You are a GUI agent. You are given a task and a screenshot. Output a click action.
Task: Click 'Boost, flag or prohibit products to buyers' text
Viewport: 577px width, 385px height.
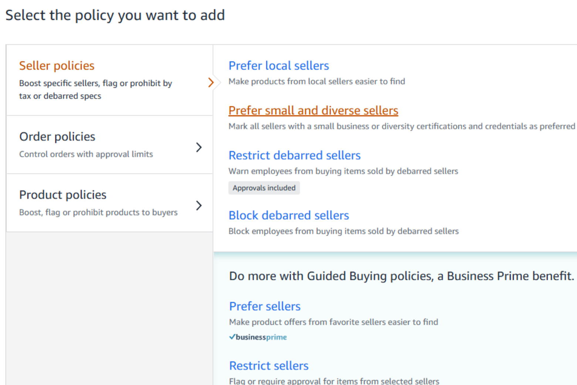98,212
